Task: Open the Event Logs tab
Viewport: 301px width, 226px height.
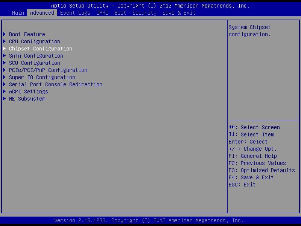Action: pos(75,13)
